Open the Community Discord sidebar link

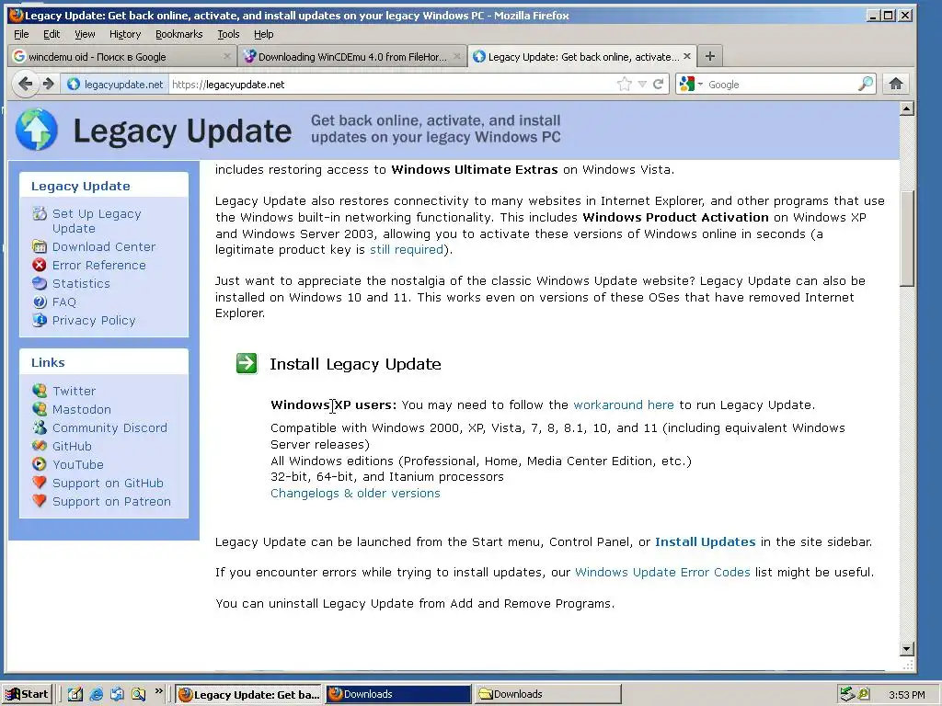pyautogui.click(x=109, y=427)
